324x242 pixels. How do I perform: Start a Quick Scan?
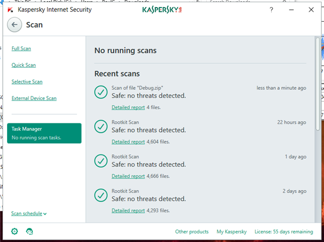pyautogui.click(x=24, y=65)
